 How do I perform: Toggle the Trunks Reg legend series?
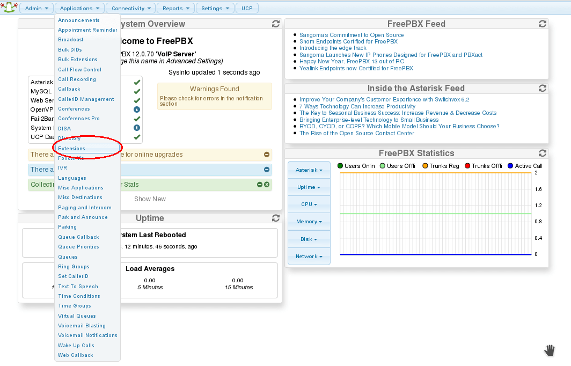pos(441,166)
